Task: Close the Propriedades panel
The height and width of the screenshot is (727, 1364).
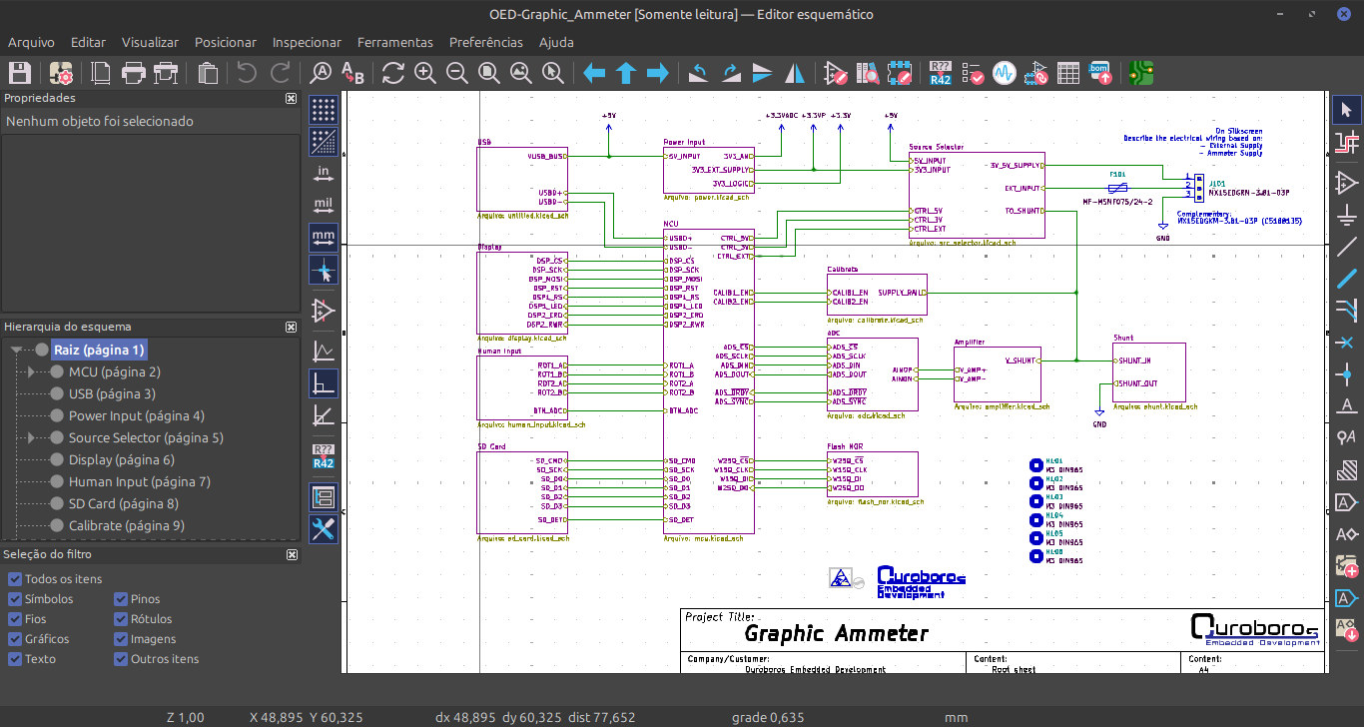Action: point(291,99)
